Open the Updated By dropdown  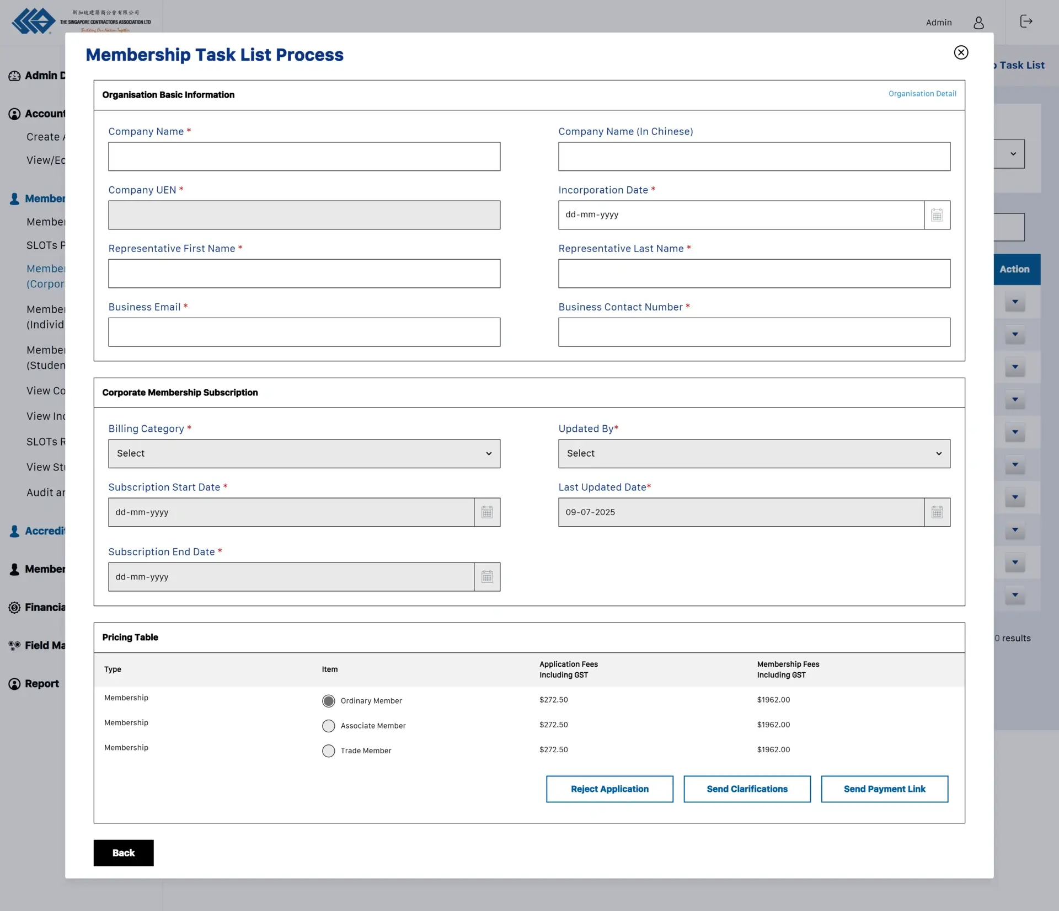(x=753, y=453)
